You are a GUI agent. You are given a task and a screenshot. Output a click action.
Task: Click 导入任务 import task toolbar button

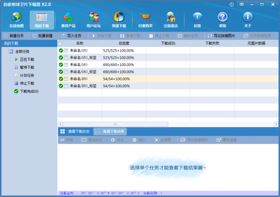(71, 36)
